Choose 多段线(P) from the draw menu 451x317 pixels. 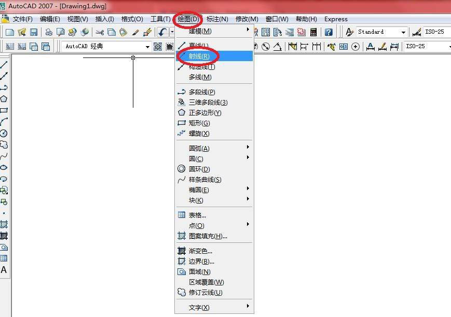click(214, 92)
